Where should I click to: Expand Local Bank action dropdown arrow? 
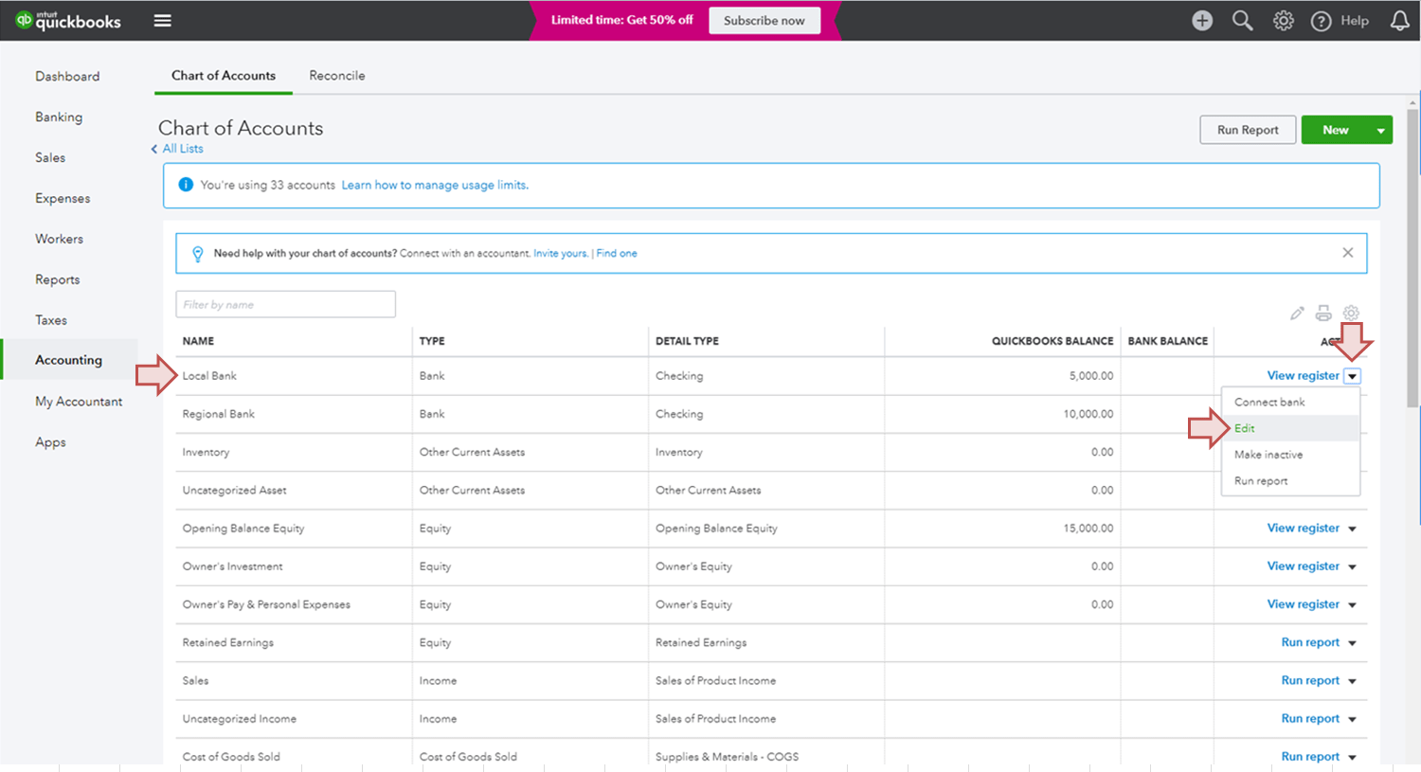[1352, 376]
